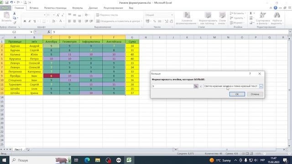The image size is (292, 164).
Task: Click the Borders icon in Шрифт group
Action: tap(44, 21)
